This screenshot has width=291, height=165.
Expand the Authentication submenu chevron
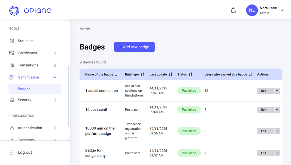point(55,128)
